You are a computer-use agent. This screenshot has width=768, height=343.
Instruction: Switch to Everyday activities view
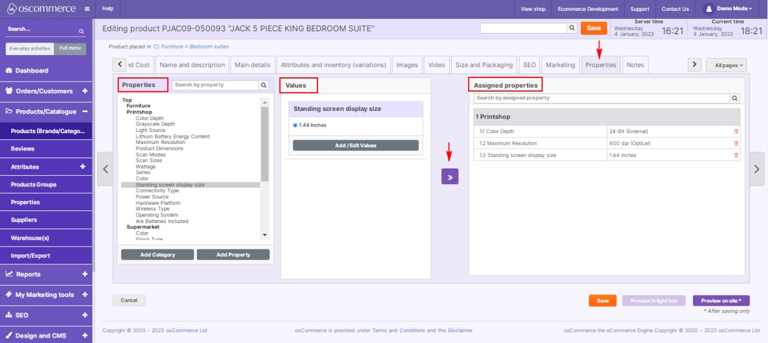coord(30,49)
